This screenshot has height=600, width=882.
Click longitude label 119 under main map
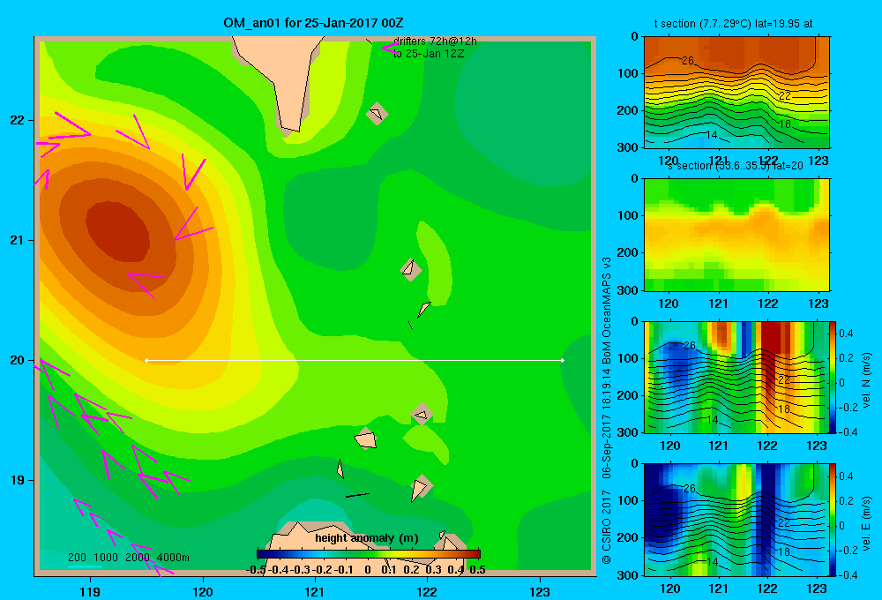pyautogui.click(x=90, y=591)
